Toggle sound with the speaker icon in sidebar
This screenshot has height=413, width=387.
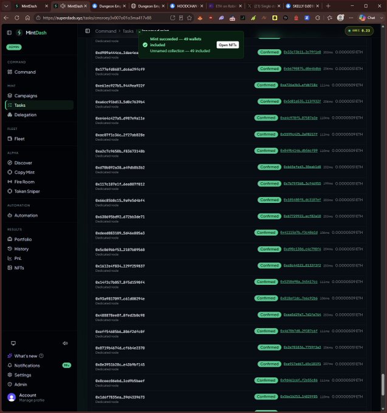(x=65, y=343)
